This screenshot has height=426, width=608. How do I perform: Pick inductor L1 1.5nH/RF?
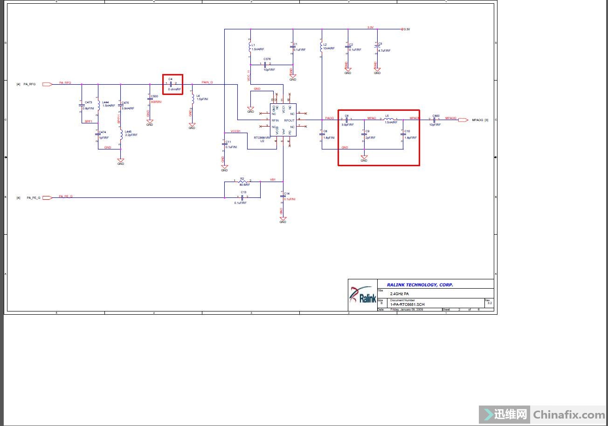(x=250, y=47)
